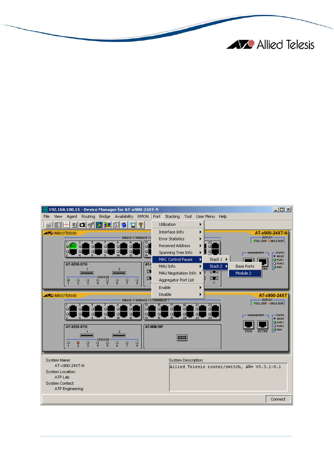Screen dimensions: 334x472
Task: Select ETH0 management port on lower chassis
Action: 249,325
